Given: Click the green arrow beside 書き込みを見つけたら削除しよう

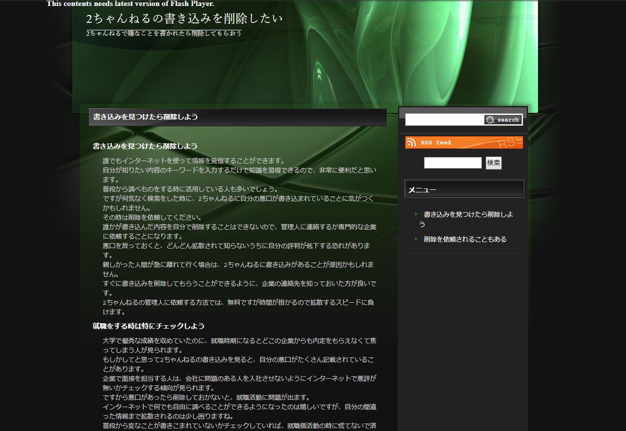Looking at the screenshot, I should (x=416, y=214).
